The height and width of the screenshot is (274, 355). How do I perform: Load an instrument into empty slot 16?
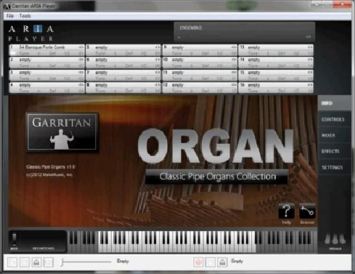[x=254, y=85]
